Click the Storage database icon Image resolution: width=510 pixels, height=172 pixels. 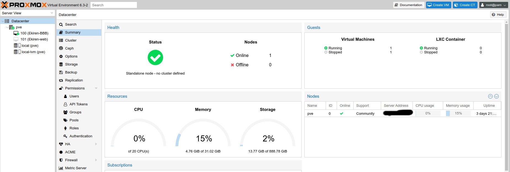pyautogui.click(x=61, y=64)
